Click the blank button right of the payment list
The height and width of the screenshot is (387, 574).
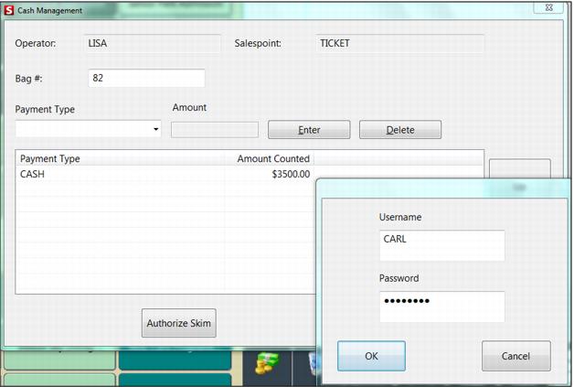click(x=519, y=169)
